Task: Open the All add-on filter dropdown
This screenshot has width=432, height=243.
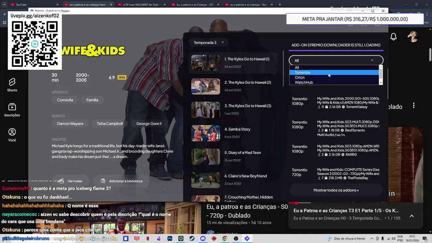Action: [336, 60]
